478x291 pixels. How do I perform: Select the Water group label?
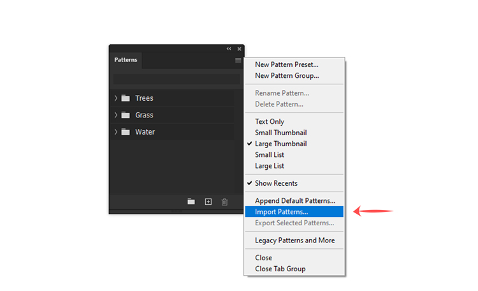(145, 132)
